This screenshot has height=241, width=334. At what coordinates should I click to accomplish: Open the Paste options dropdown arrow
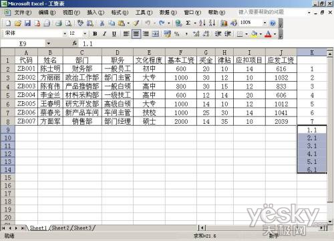(x=128, y=23)
